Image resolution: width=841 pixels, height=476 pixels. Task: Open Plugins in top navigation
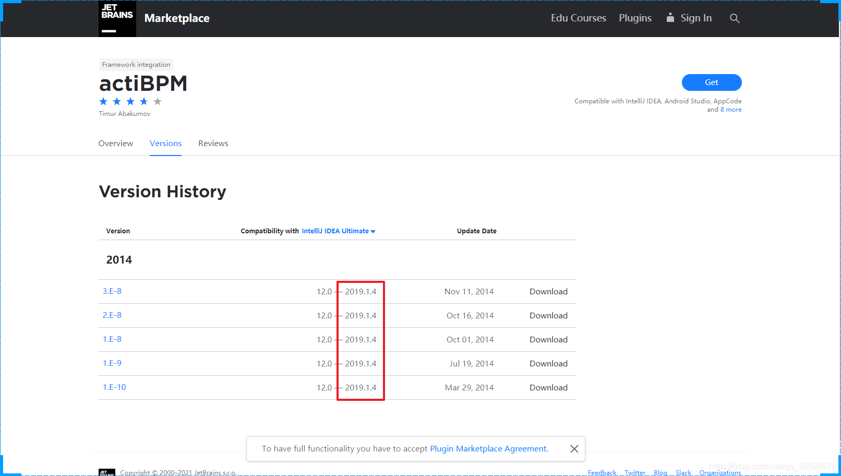635,18
